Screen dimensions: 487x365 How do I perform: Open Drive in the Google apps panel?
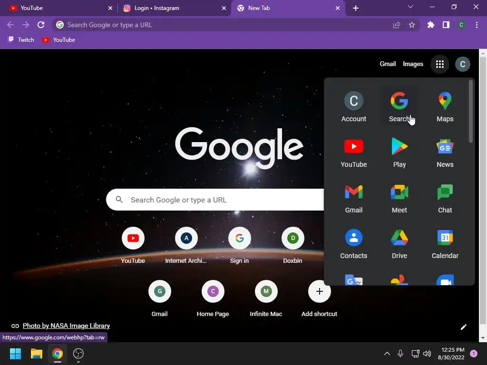coord(399,243)
